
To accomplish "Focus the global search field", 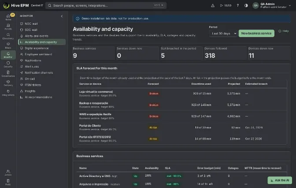I will click(x=106, y=5).
